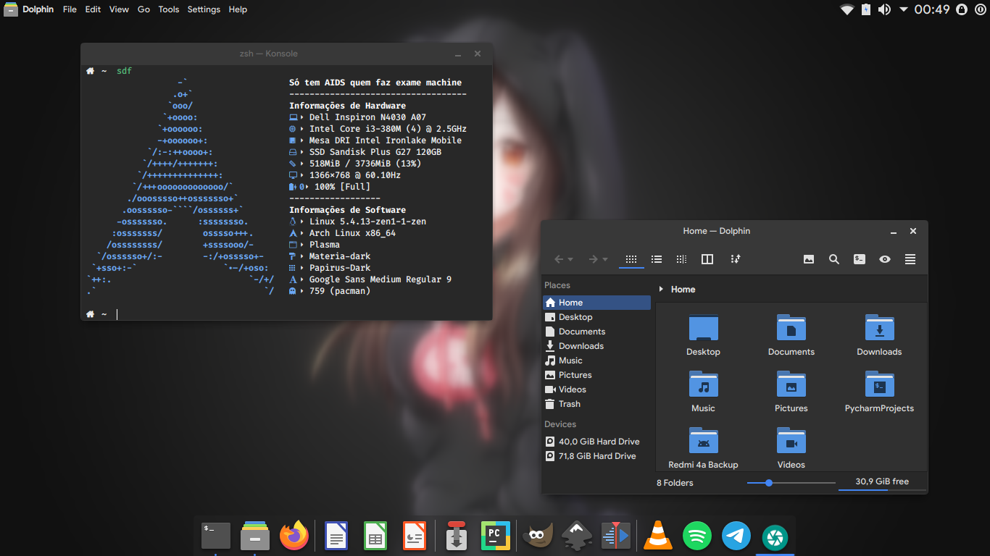Screen dimensions: 990x556
Task: Click the 30,9 GiB free space bar
Action: 882,482
